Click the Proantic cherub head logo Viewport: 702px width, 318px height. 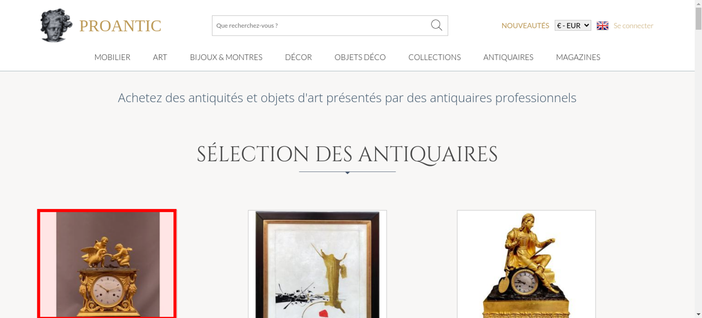(x=56, y=25)
